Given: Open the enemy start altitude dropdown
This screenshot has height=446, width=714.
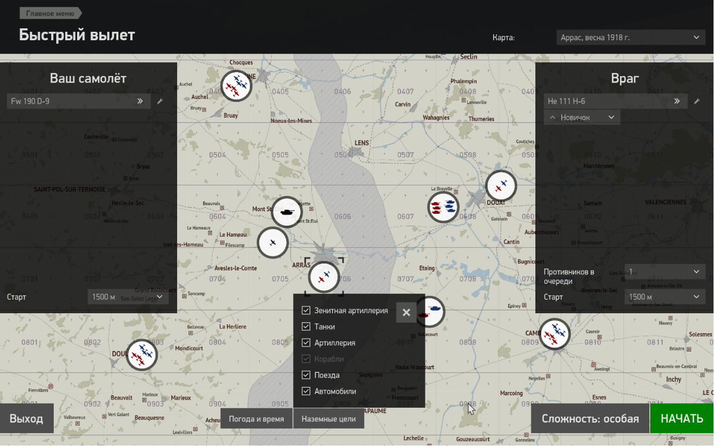Looking at the screenshot, I should [664, 297].
